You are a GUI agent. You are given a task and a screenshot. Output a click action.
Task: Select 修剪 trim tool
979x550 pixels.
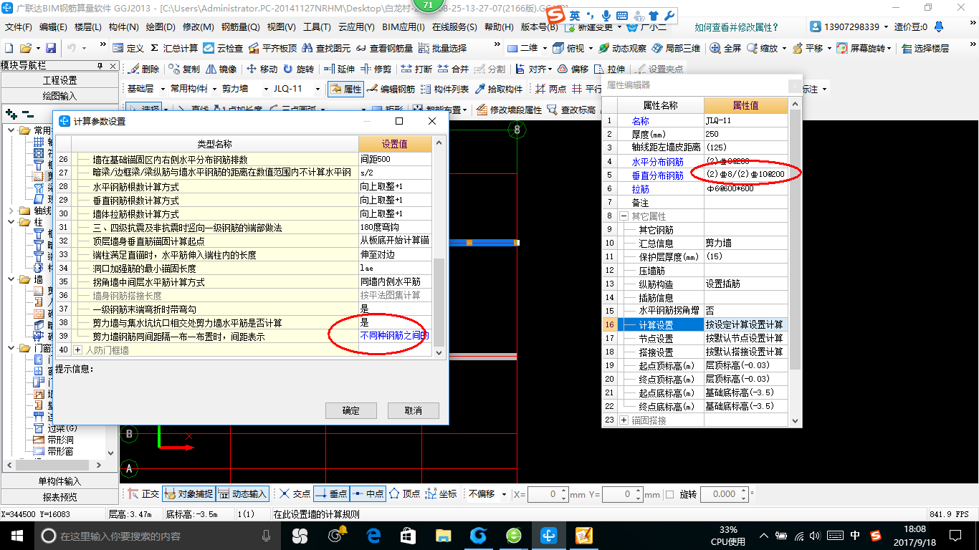376,69
